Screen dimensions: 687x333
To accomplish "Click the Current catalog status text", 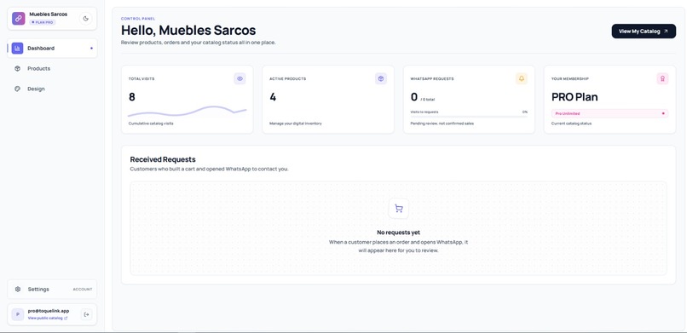I will (x=571, y=123).
